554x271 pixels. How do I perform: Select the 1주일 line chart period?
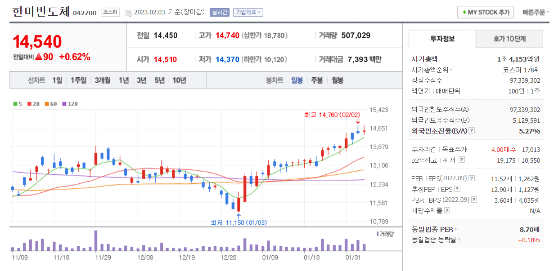pyautogui.click(x=78, y=80)
